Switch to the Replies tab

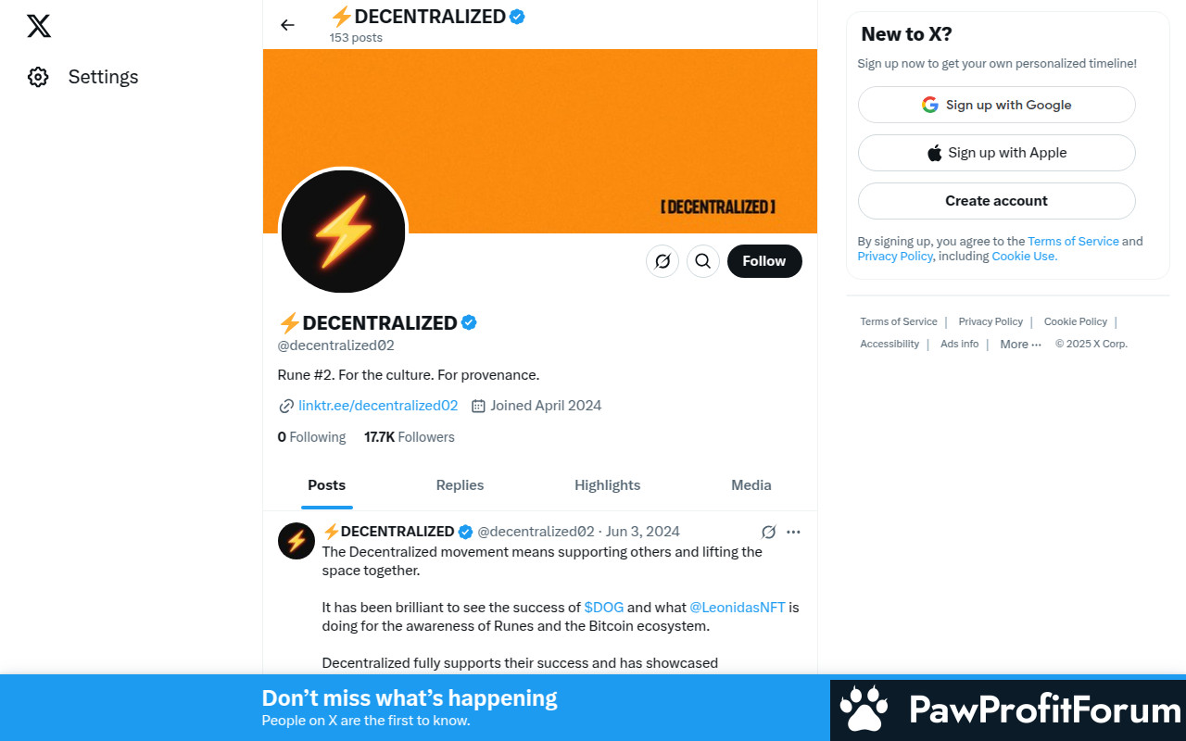coord(460,485)
